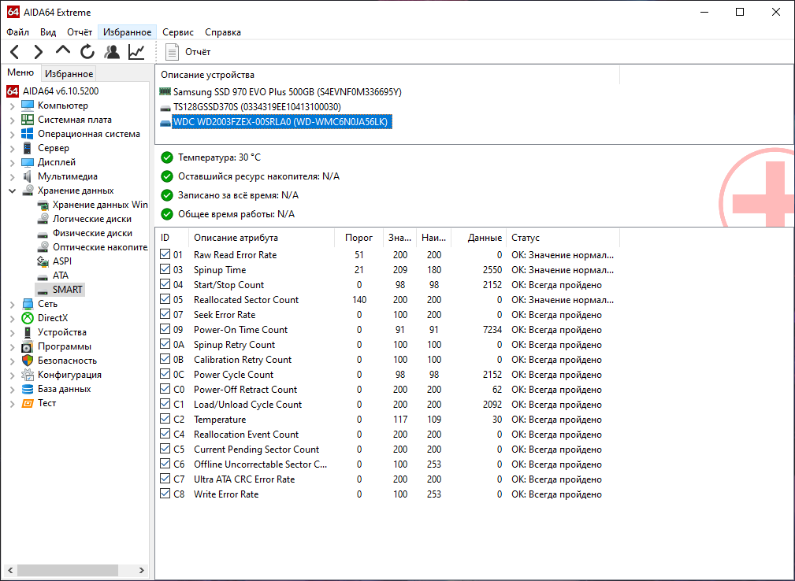
Task: Toggle checkbox for C2 Temperature
Action: (x=165, y=418)
